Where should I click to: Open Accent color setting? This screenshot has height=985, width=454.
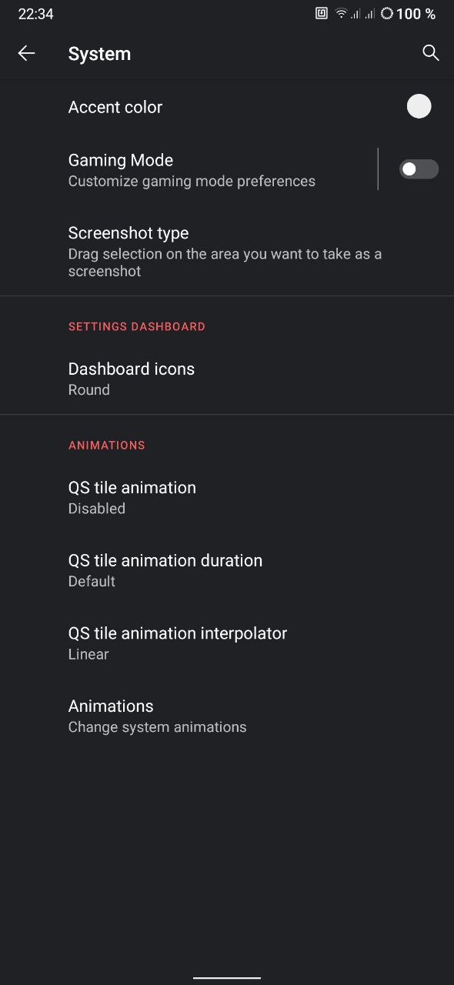coord(227,107)
